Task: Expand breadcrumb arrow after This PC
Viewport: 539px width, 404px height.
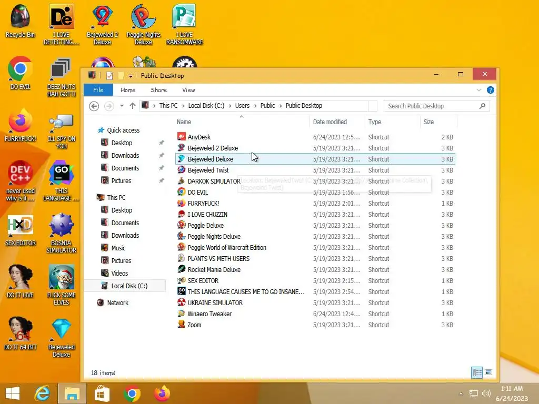Action: point(184,106)
